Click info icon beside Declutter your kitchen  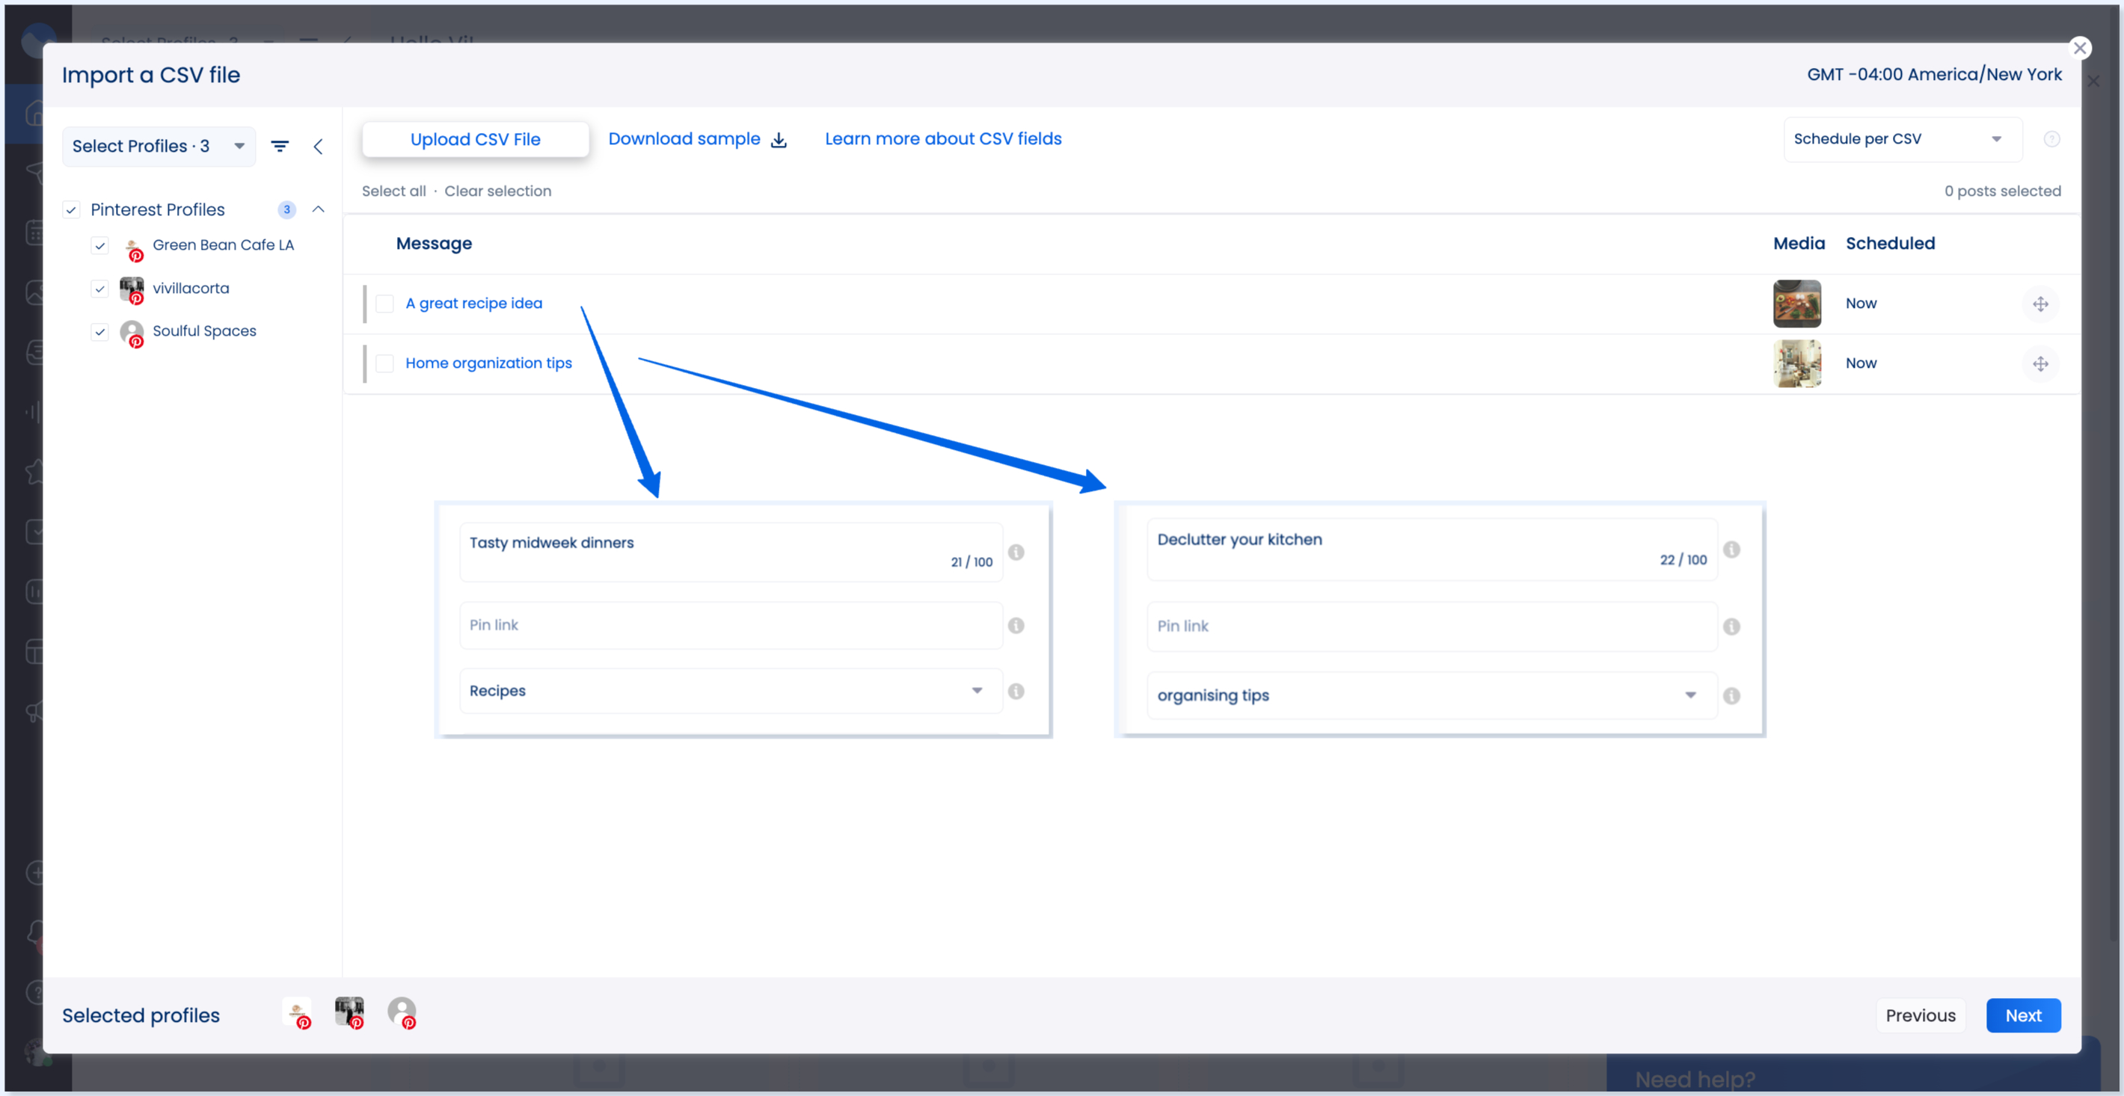1731,549
